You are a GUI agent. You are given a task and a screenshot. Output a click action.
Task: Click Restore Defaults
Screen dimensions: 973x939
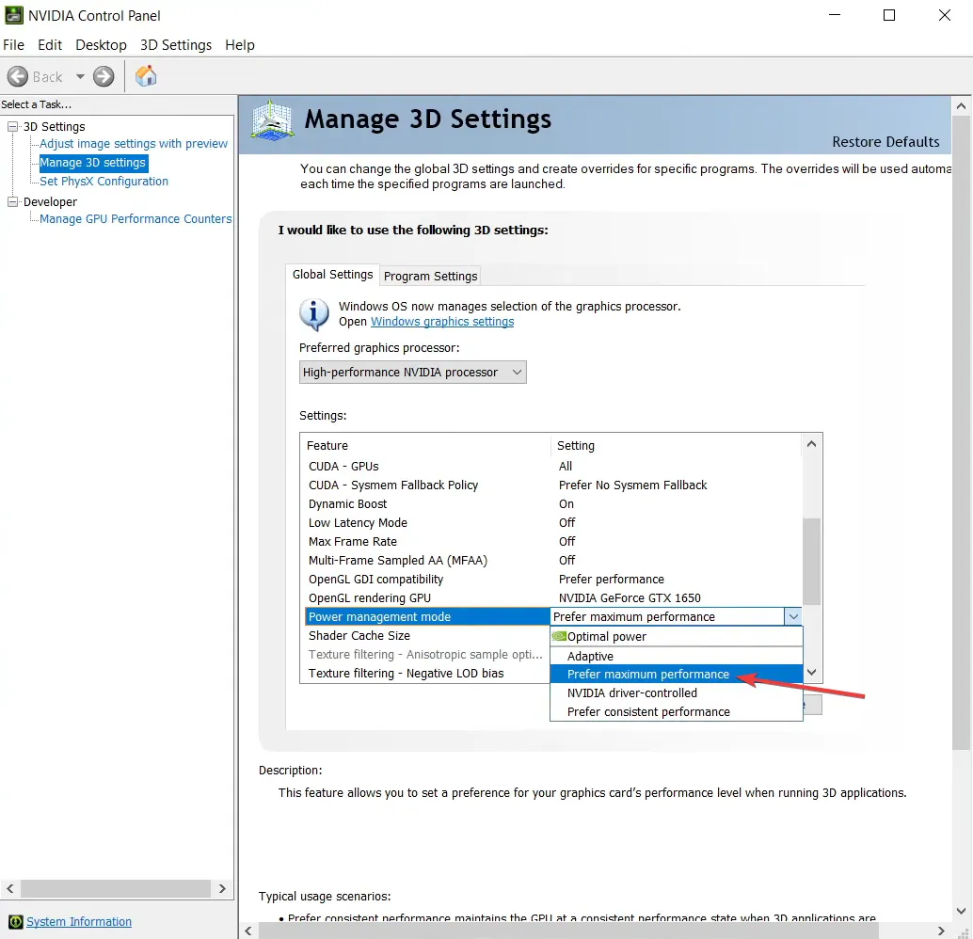click(x=885, y=142)
